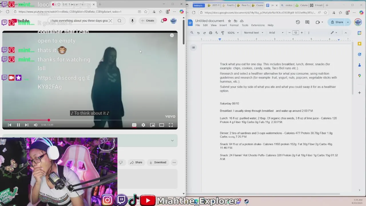Activate paint format tool in Docs
The image size is (366, 206).
(x=223, y=33)
